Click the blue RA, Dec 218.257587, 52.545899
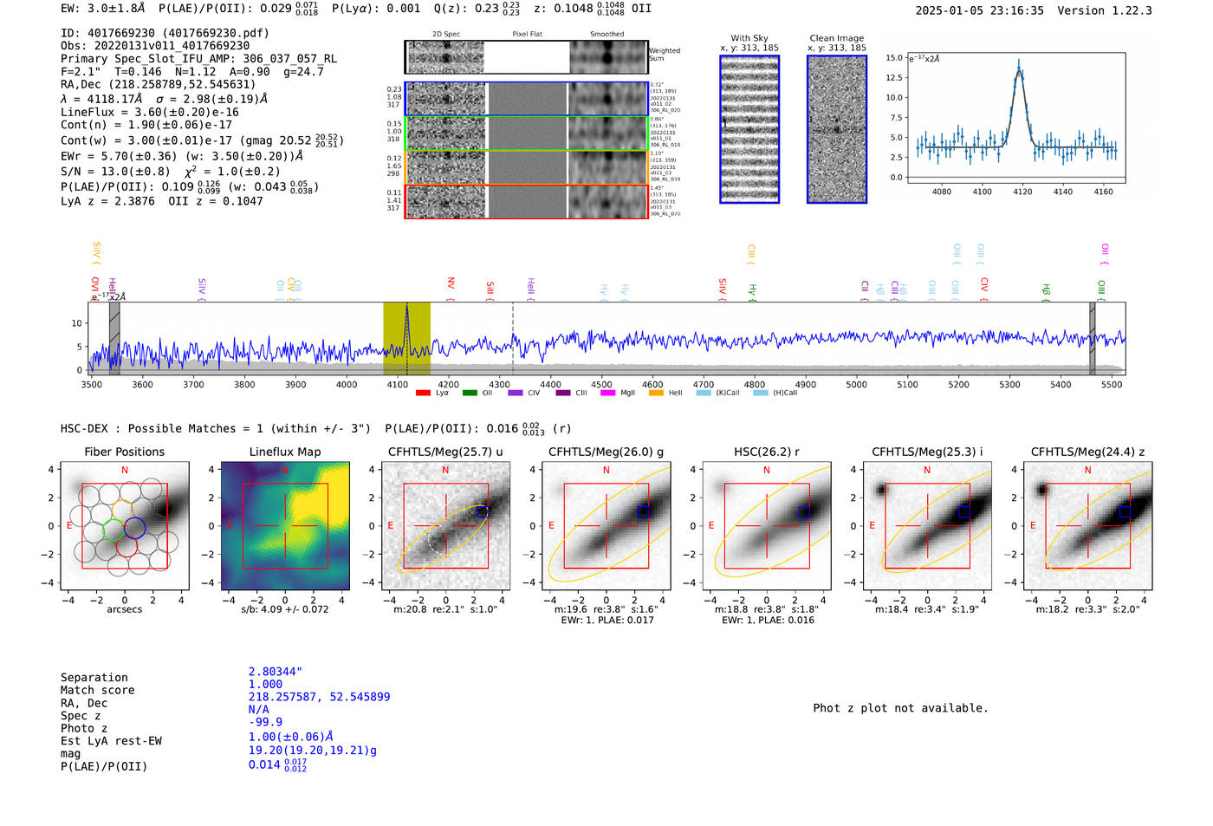The width and height of the screenshot is (1213, 826). pyautogui.click(x=319, y=697)
